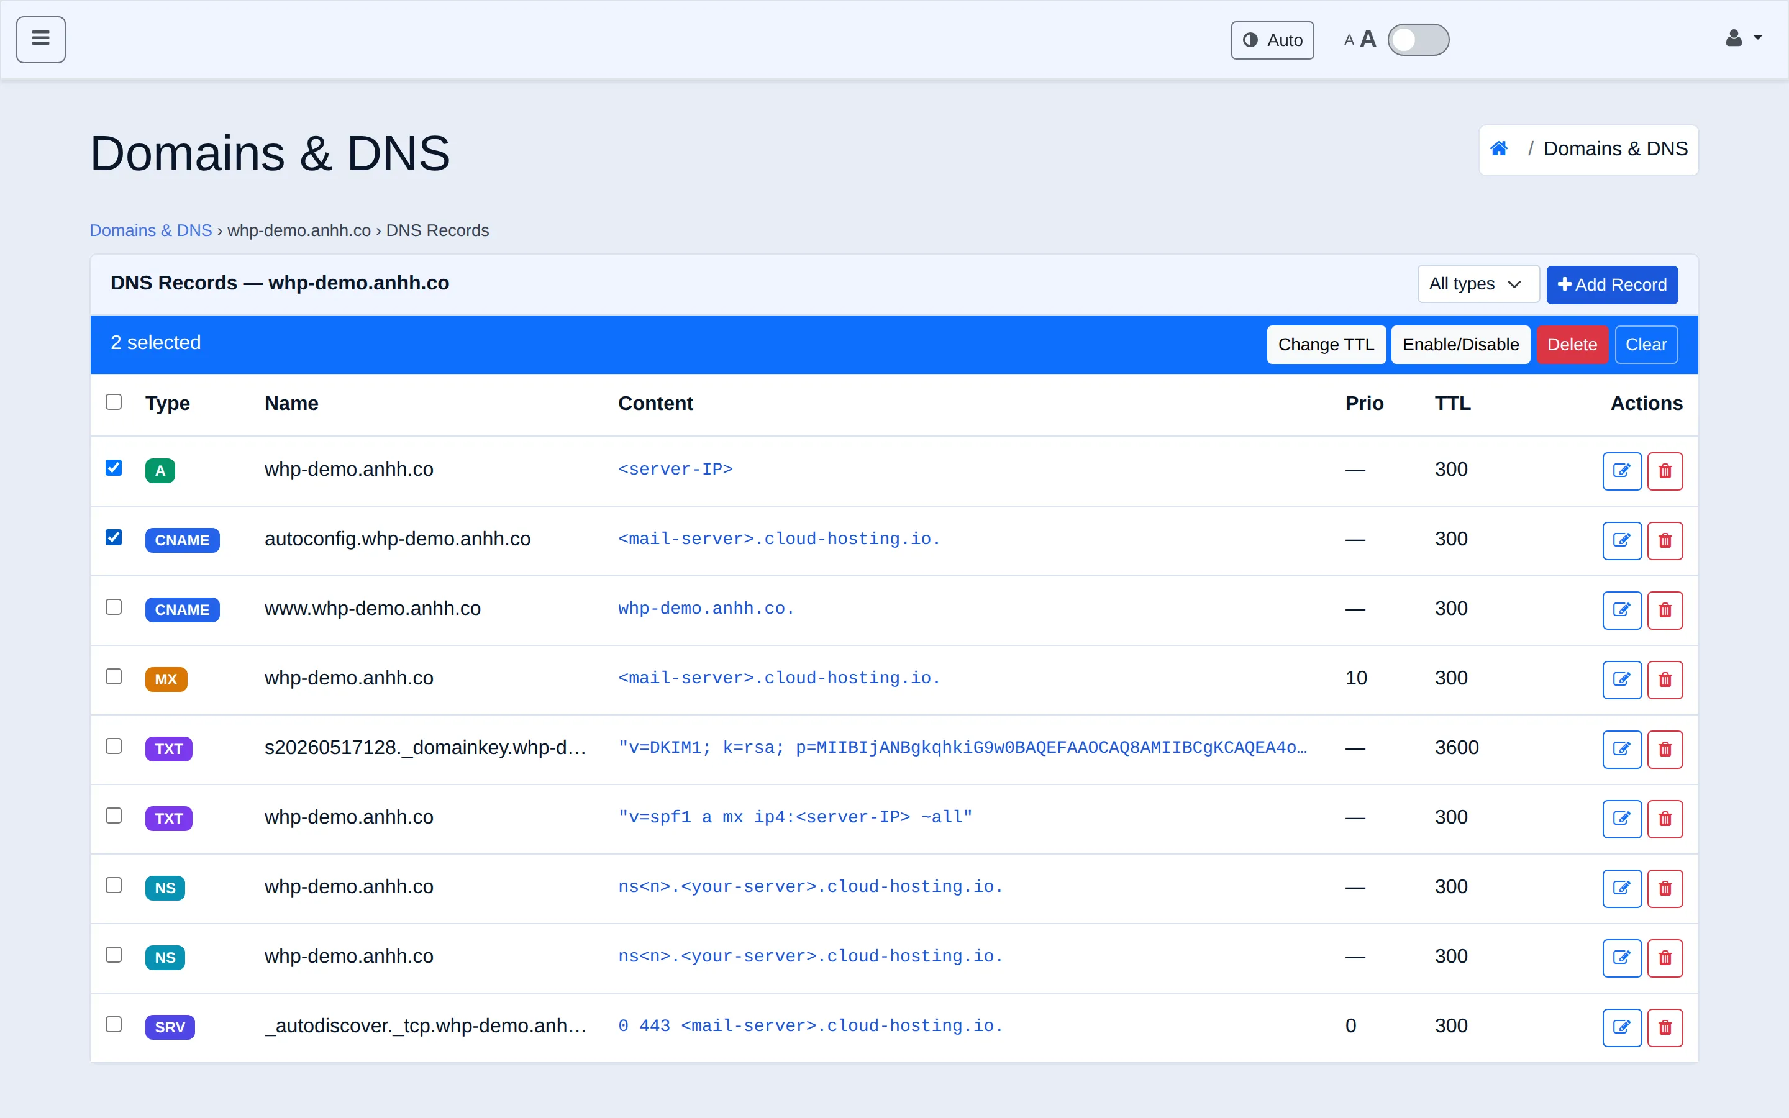Viewport: 1789px width, 1118px height.
Task: Select the www CNAME record checkbox
Action: pos(113,606)
